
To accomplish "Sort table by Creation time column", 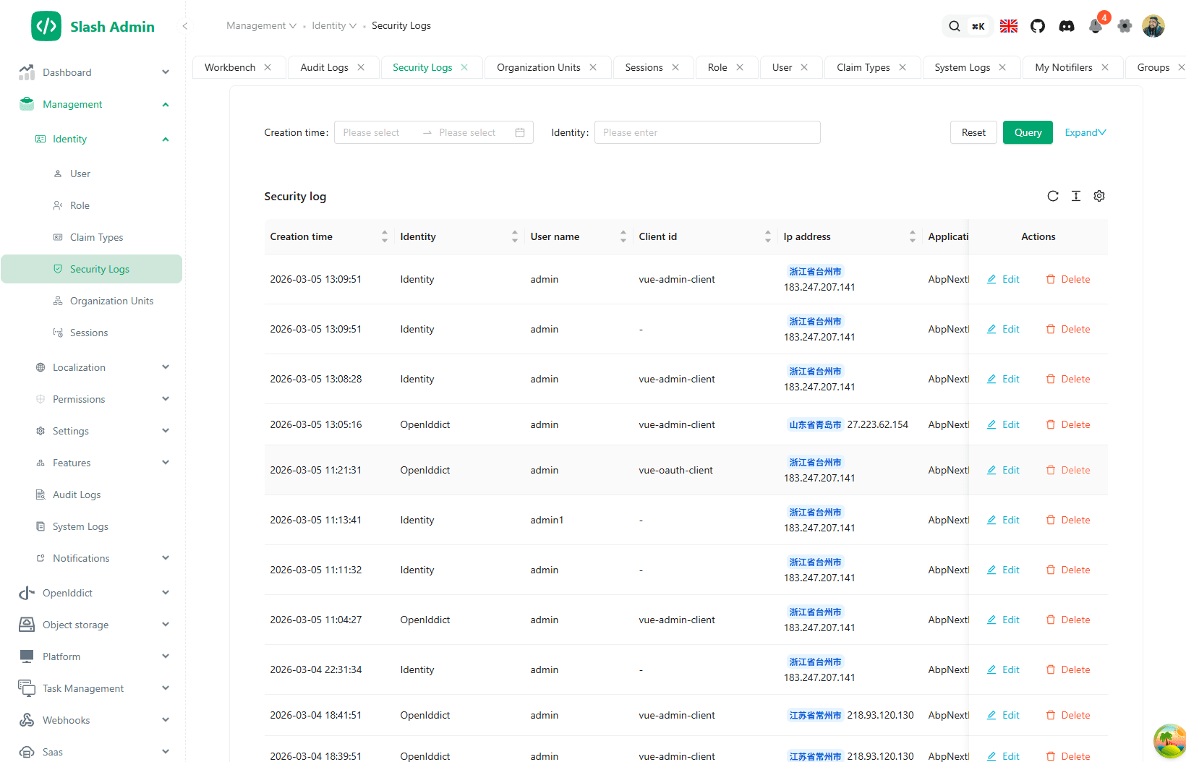I will click(x=384, y=236).
